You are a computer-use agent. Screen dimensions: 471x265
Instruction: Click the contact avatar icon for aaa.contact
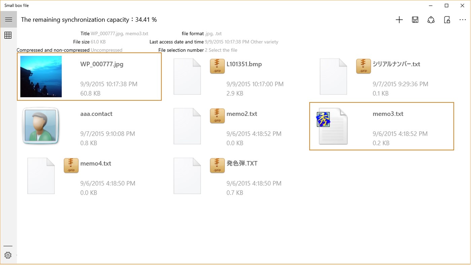41,126
